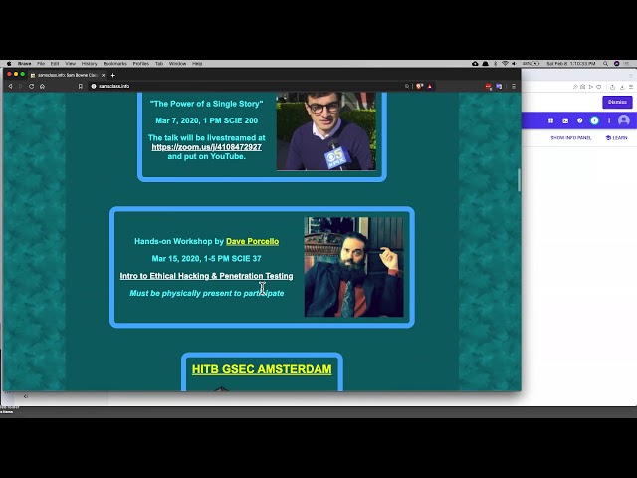
Task: Open the Bluetooth status menu
Action: [496, 64]
